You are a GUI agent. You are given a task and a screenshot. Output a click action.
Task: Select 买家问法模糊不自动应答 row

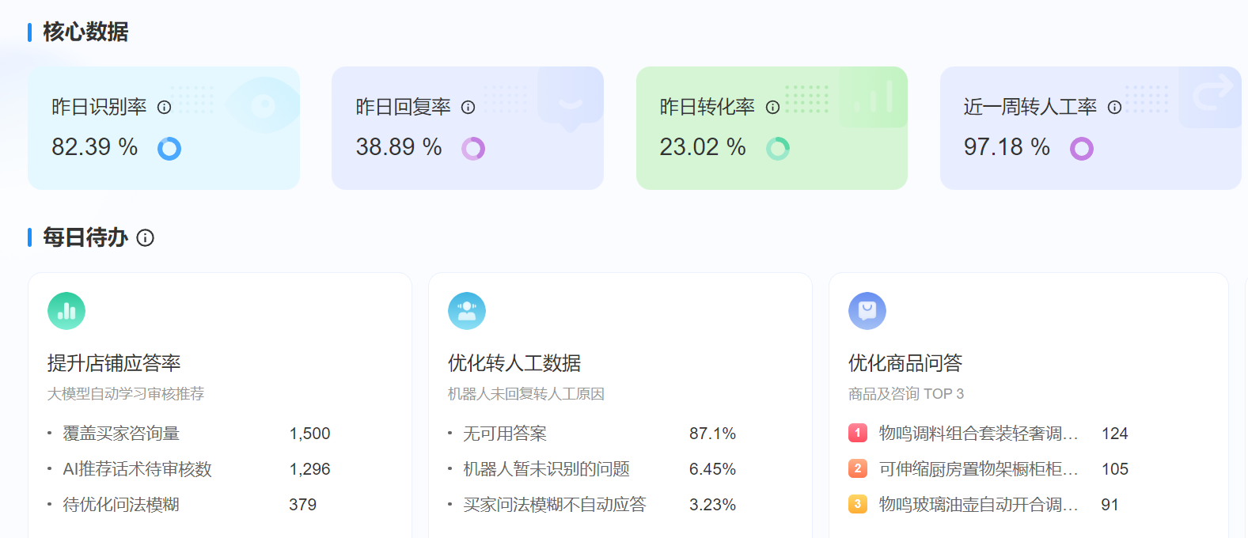pos(592,505)
